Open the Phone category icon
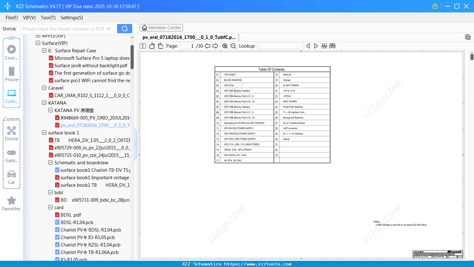 [12, 74]
